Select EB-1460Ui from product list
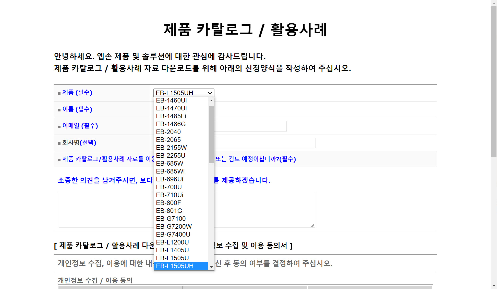 (171, 100)
